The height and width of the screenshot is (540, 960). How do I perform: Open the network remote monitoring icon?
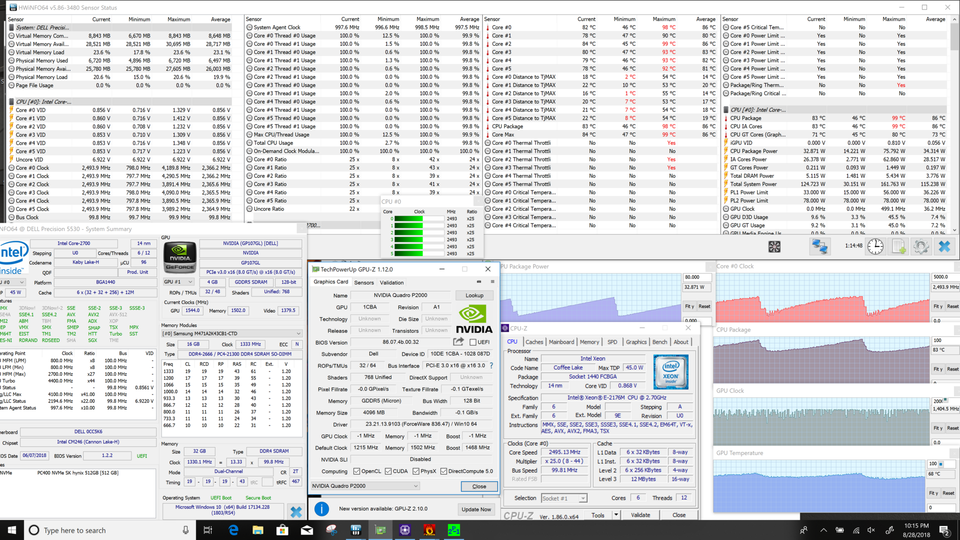(x=819, y=246)
